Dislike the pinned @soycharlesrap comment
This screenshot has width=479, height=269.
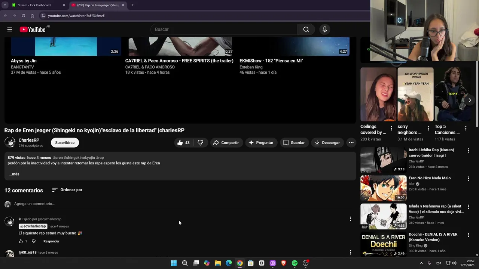pyautogui.click(x=34, y=241)
